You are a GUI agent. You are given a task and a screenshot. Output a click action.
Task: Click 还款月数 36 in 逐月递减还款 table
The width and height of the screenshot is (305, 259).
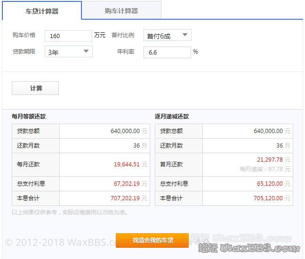pyautogui.click(x=280, y=146)
